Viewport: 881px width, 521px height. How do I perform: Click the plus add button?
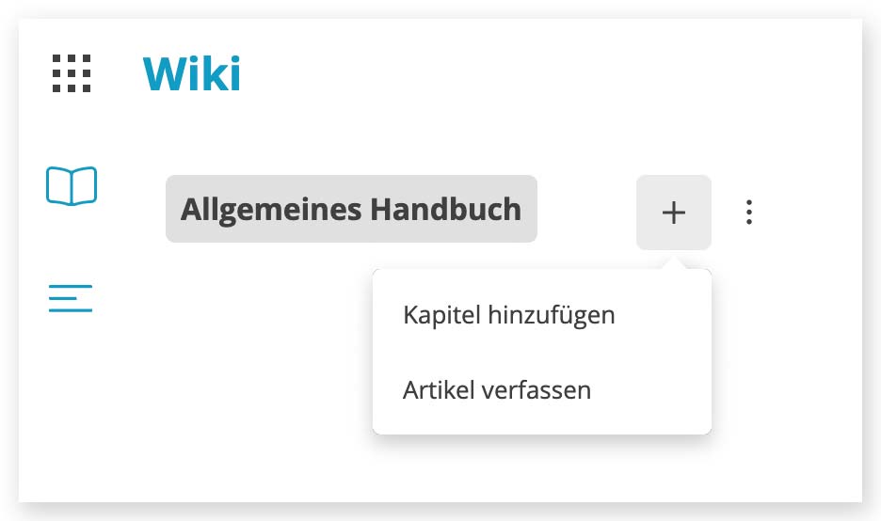tap(674, 213)
